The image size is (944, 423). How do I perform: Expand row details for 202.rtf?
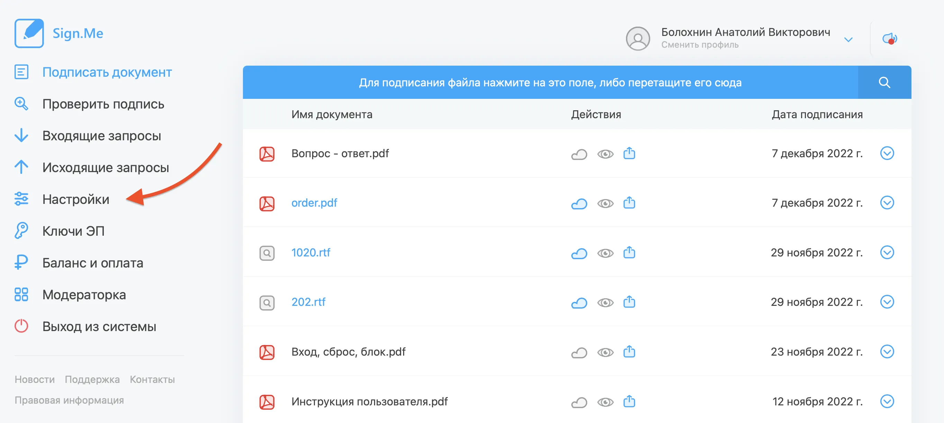pyautogui.click(x=887, y=301)
